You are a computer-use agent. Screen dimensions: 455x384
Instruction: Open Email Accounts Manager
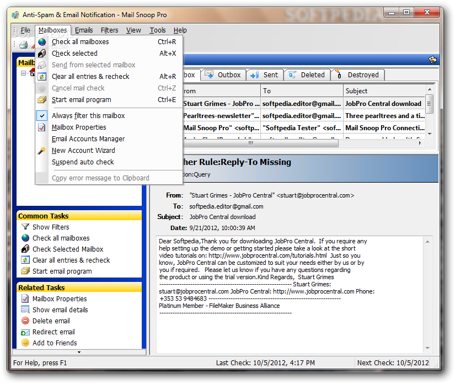click(109, 139)
